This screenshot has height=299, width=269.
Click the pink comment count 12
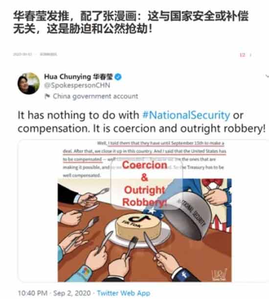point(242,55)
